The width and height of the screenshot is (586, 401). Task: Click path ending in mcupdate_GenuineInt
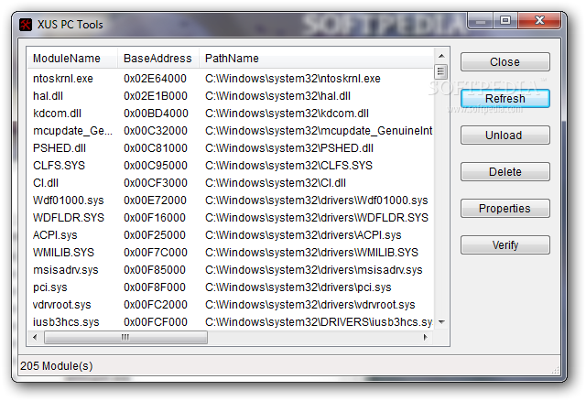319,131
